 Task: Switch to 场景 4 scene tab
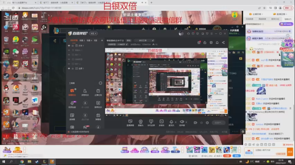pyautogui.click(x=89, y=40)
